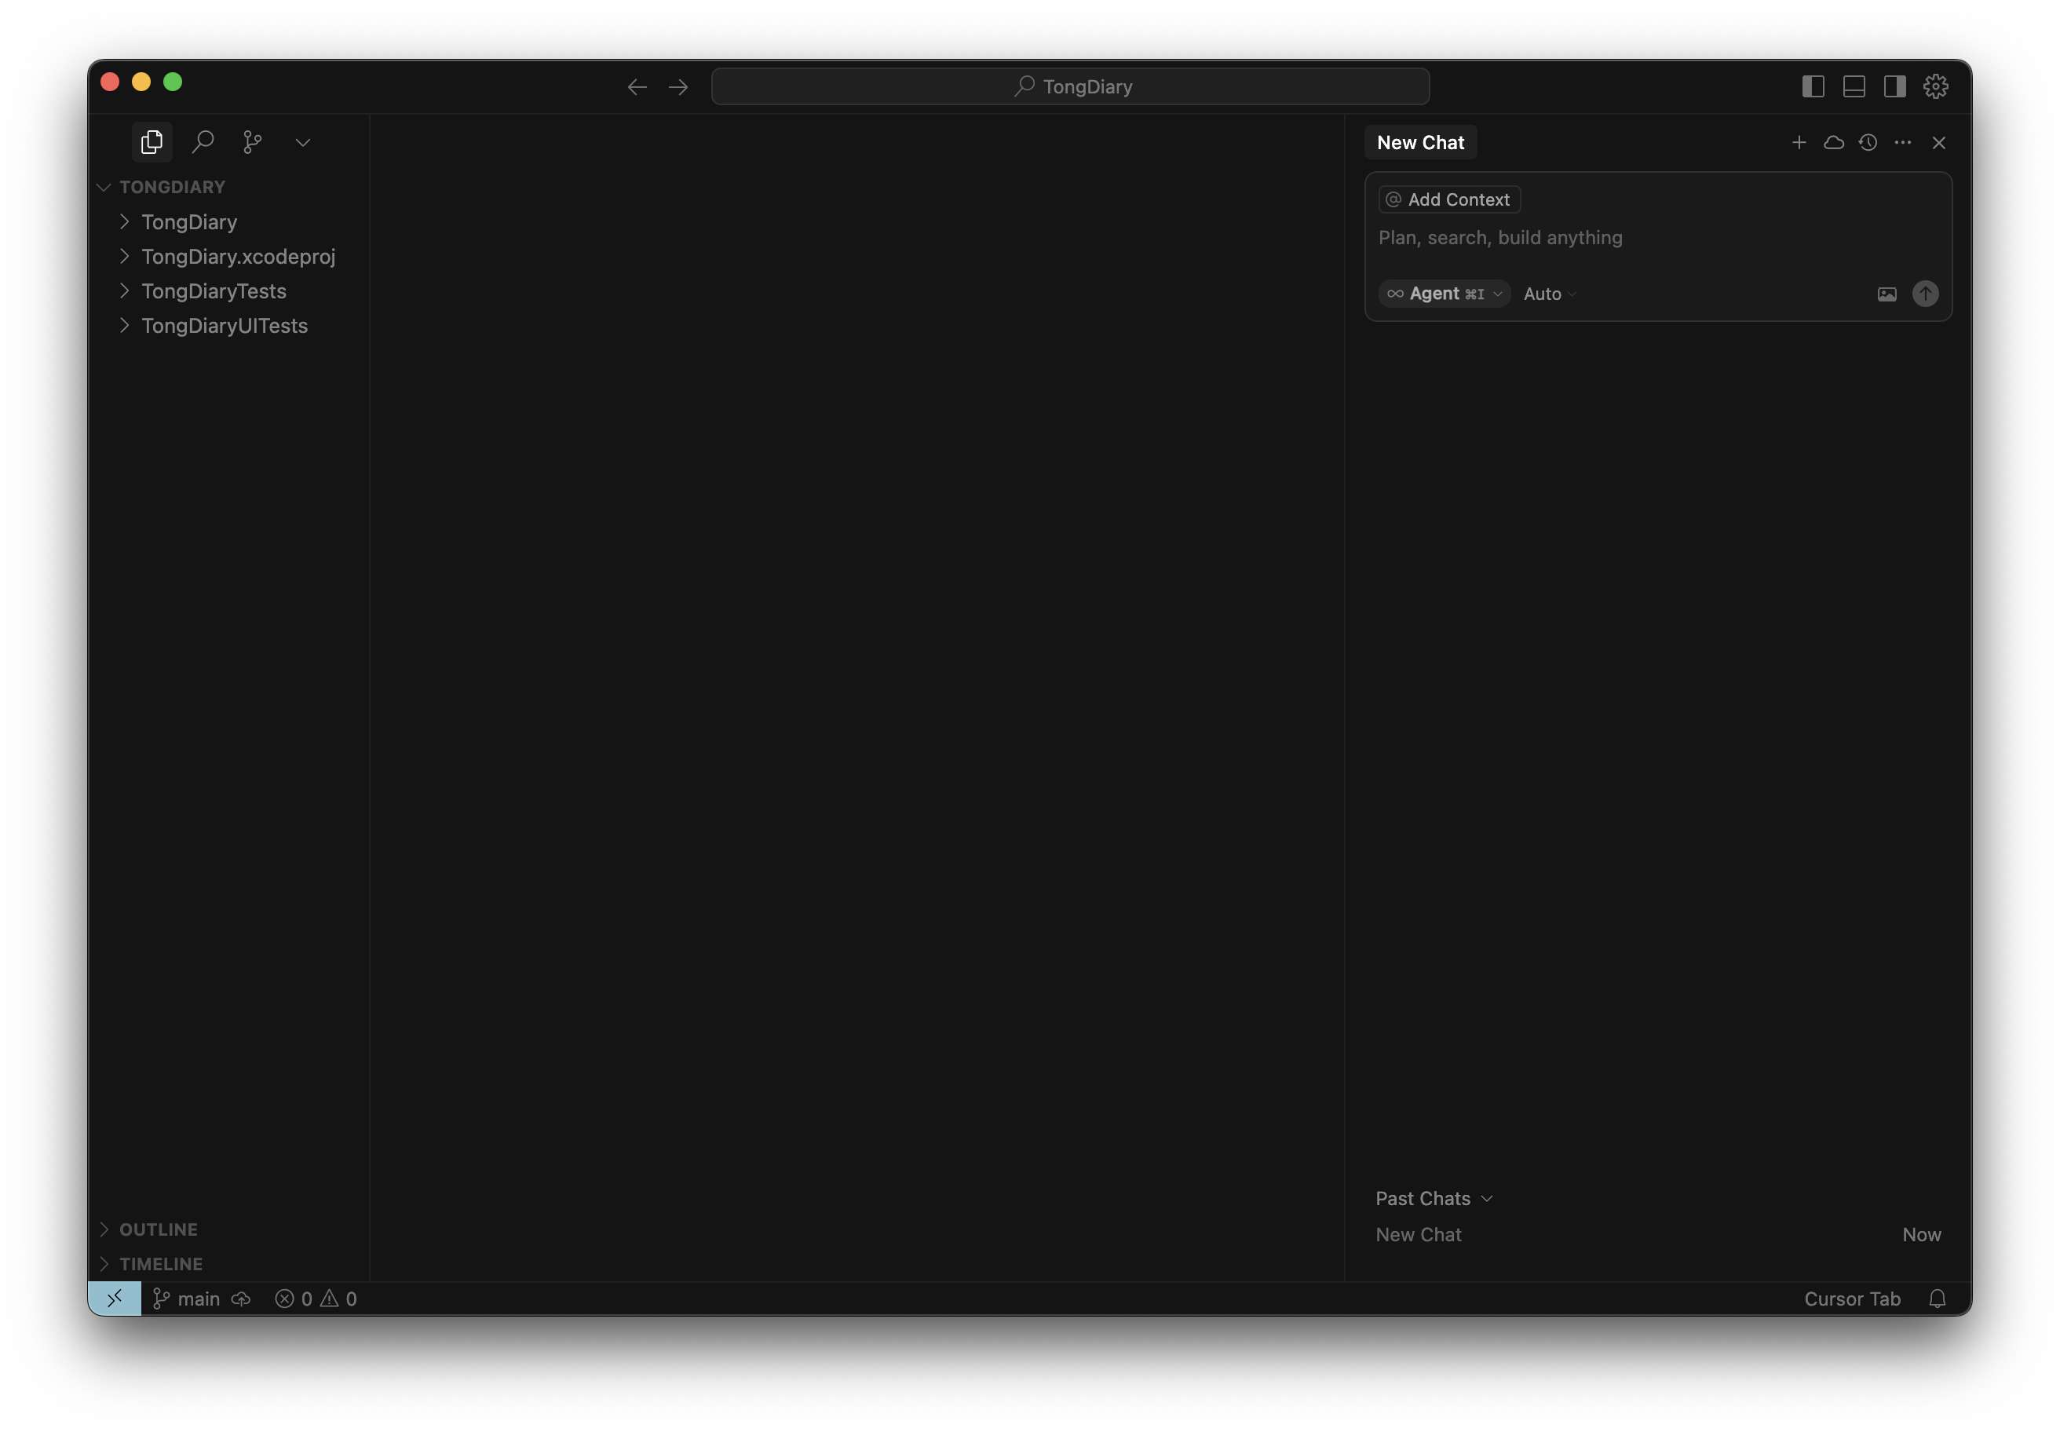The image size is (2060, 1432).
Task: Open the Search view icon in sidebar
Action: (x=203, y=142)
